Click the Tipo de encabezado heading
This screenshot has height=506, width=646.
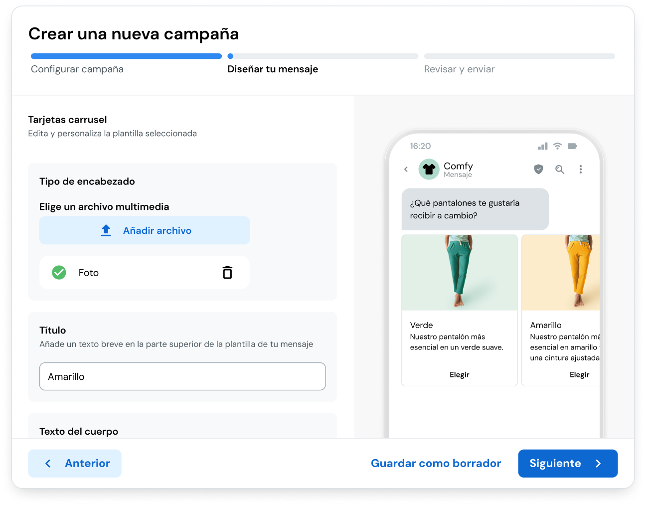click(x=87, y=181)
